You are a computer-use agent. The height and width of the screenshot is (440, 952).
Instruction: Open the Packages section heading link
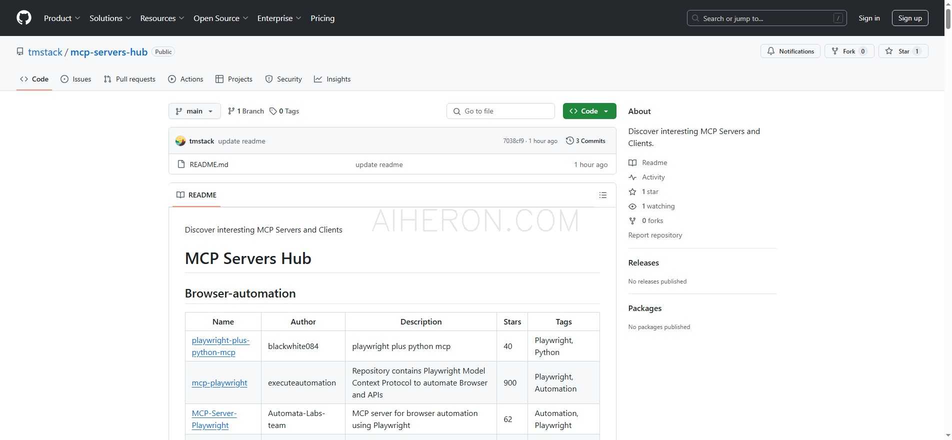point(645,308)
